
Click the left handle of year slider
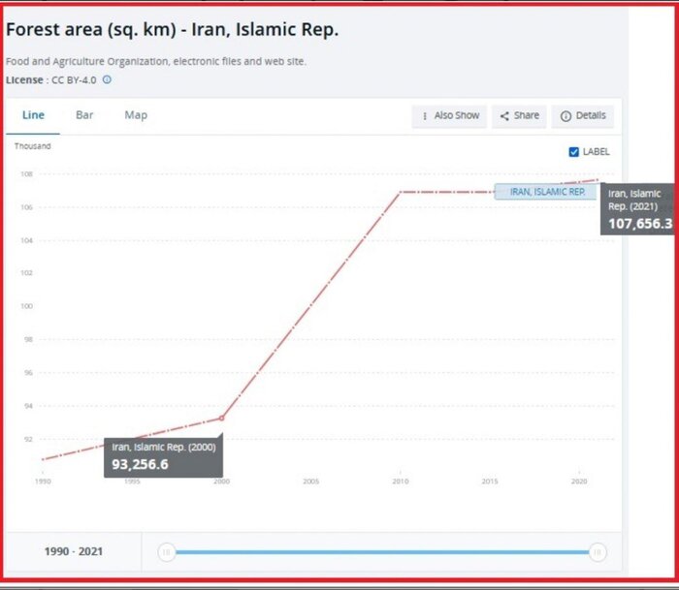point(167,551)
